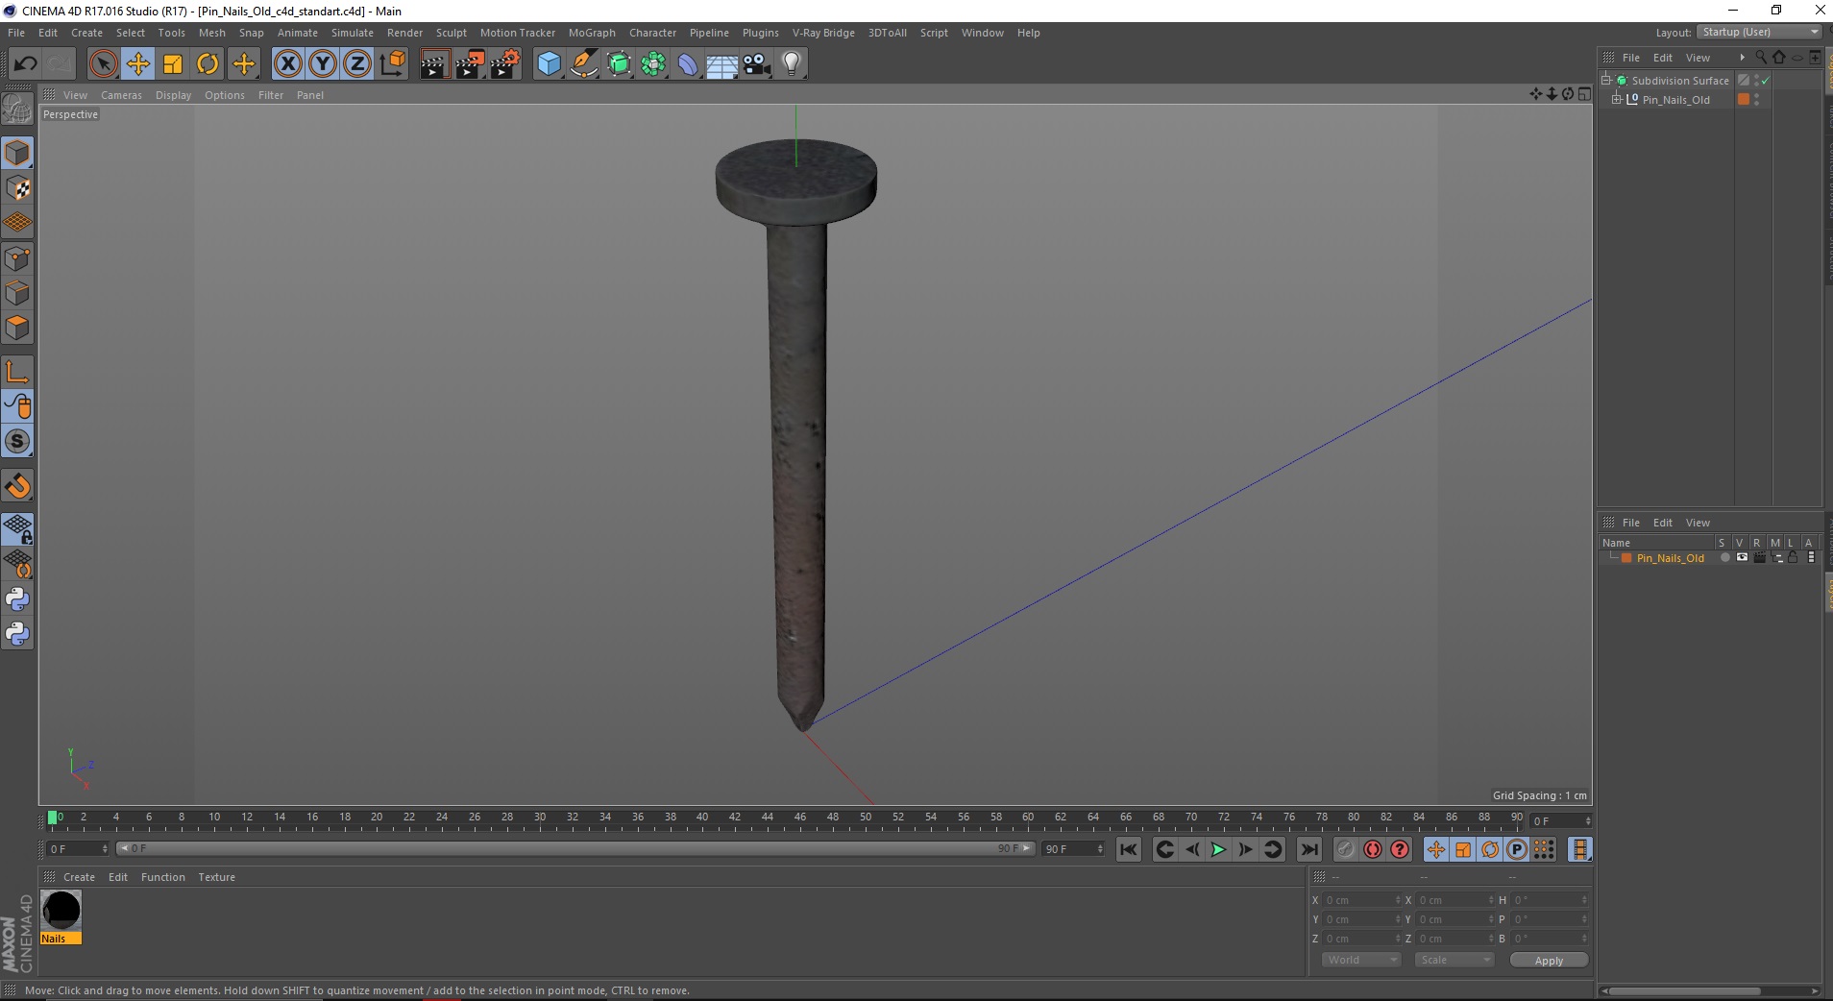
Task: Switch to Polygons mode
Action: click(x=17, y=328)
